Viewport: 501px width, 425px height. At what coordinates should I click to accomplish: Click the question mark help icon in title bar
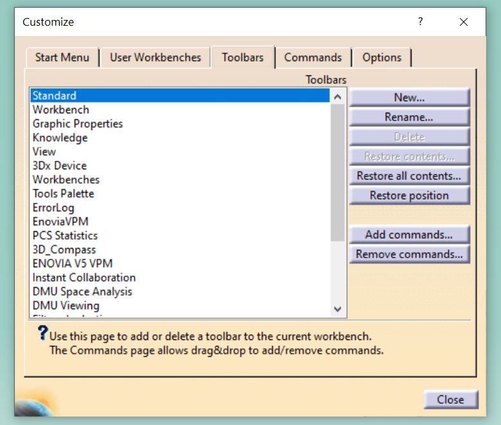point(420,21)
